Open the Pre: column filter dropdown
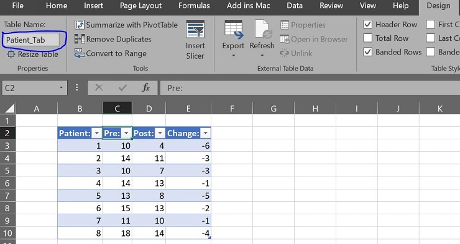 coord(126,133)
